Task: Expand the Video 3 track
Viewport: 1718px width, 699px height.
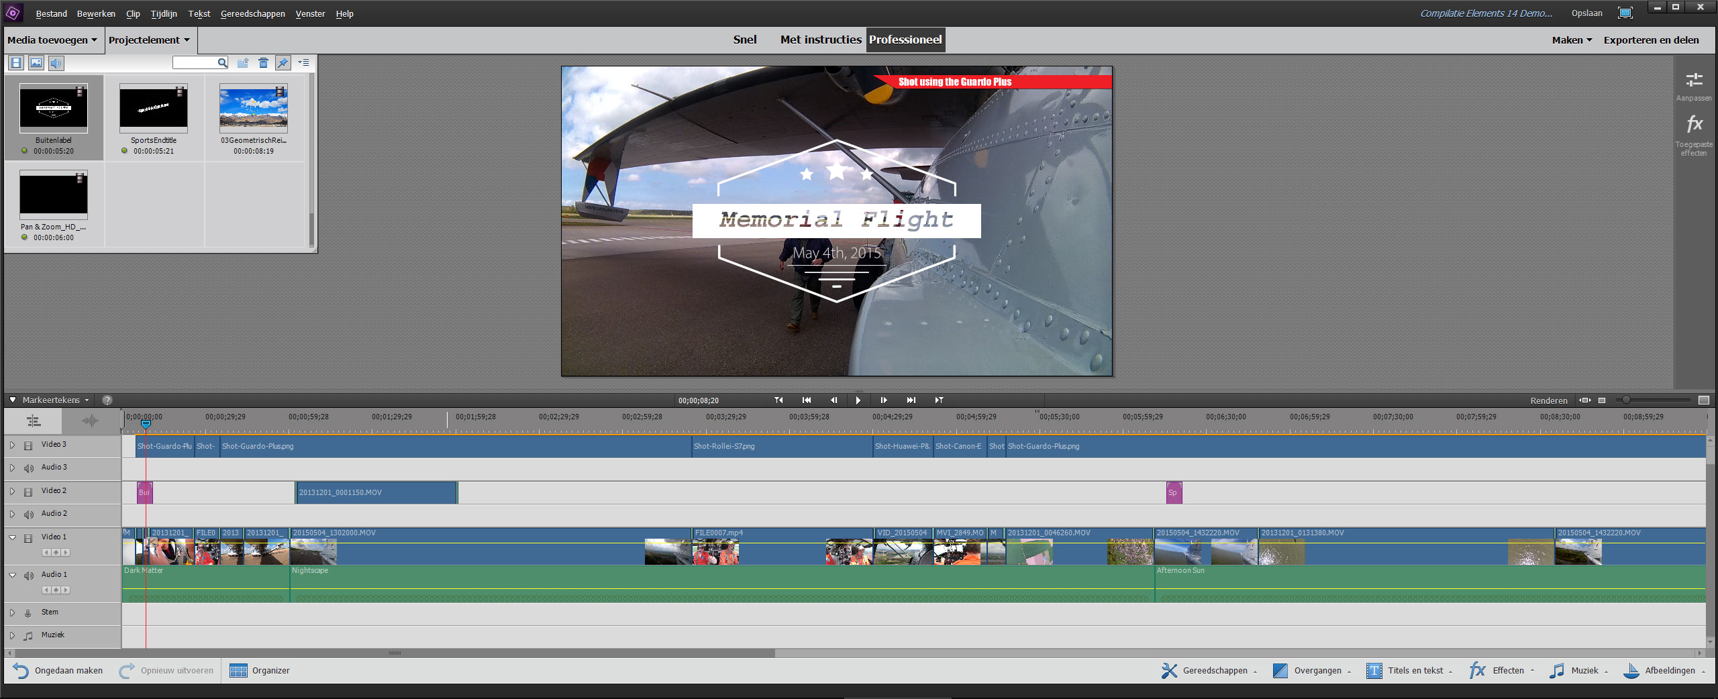Action: click(x=12, y=445)
